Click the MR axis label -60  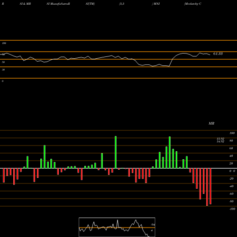pos(231,194)
